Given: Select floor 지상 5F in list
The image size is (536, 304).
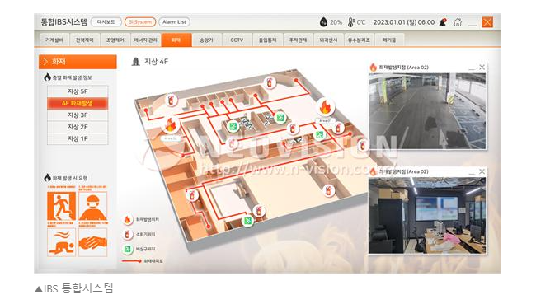Looking at the screenshot, I should pyautogui.click(x=78, y=91).
